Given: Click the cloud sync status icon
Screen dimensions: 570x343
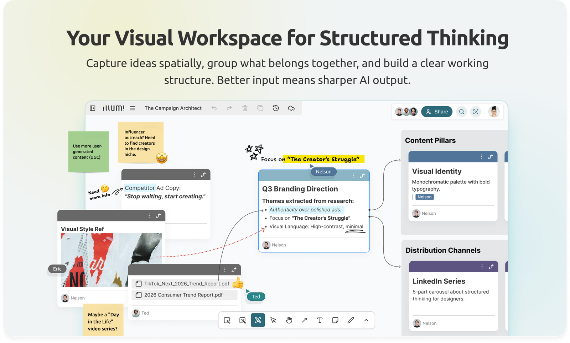Looking at the screenshot, I should (x=291, y=108).
